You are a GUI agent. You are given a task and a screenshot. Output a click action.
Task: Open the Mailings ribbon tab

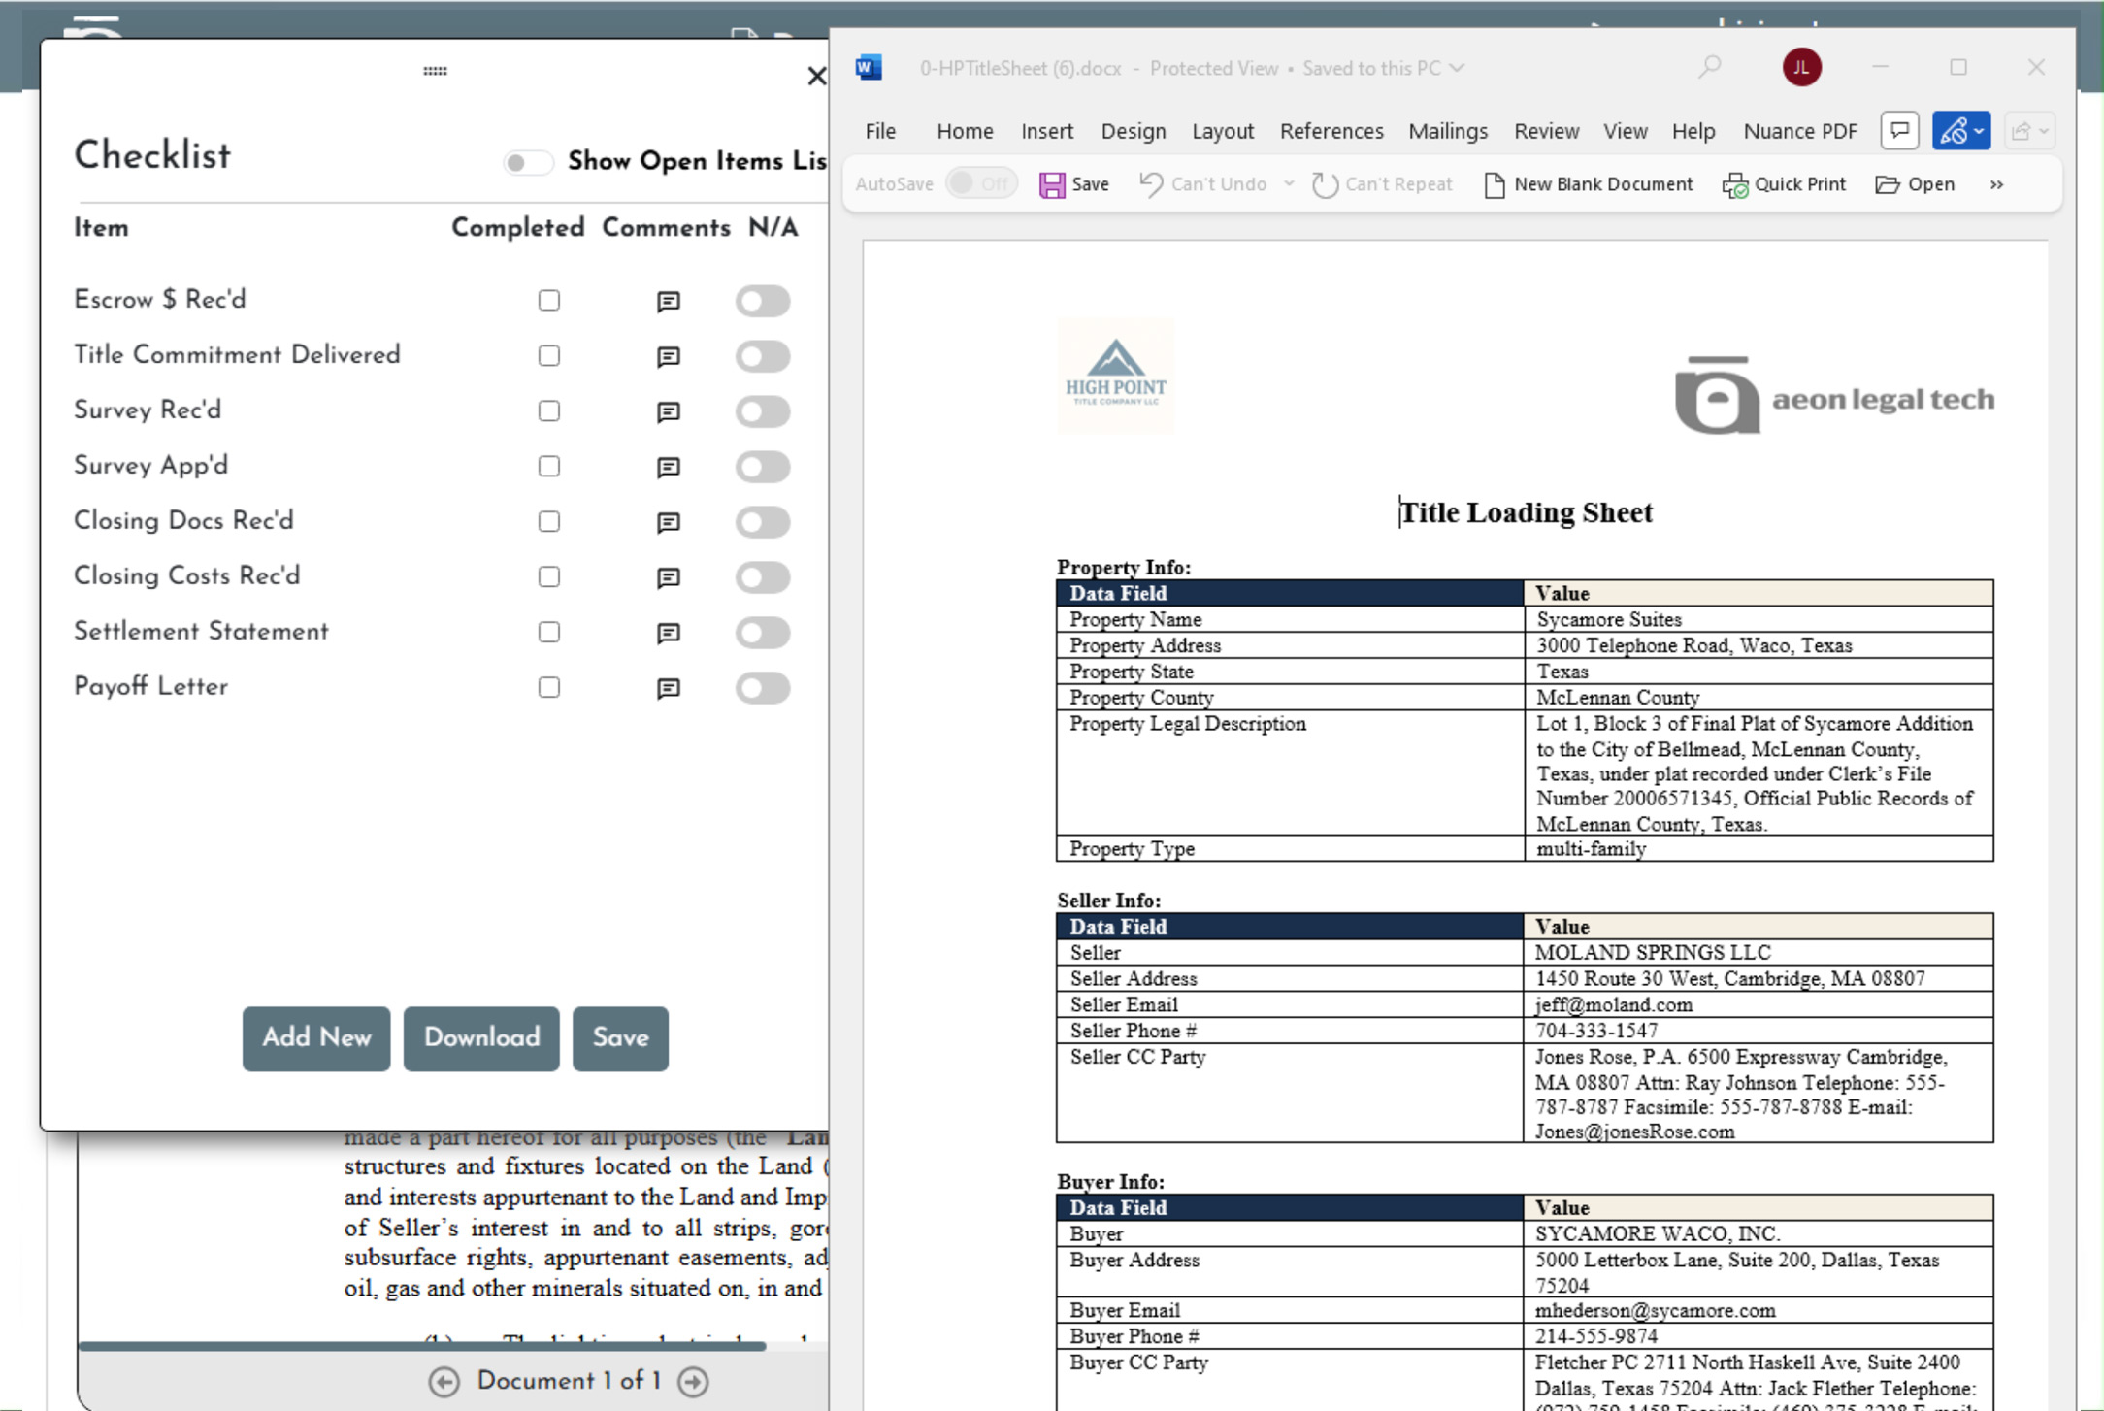pos(1447,131)
